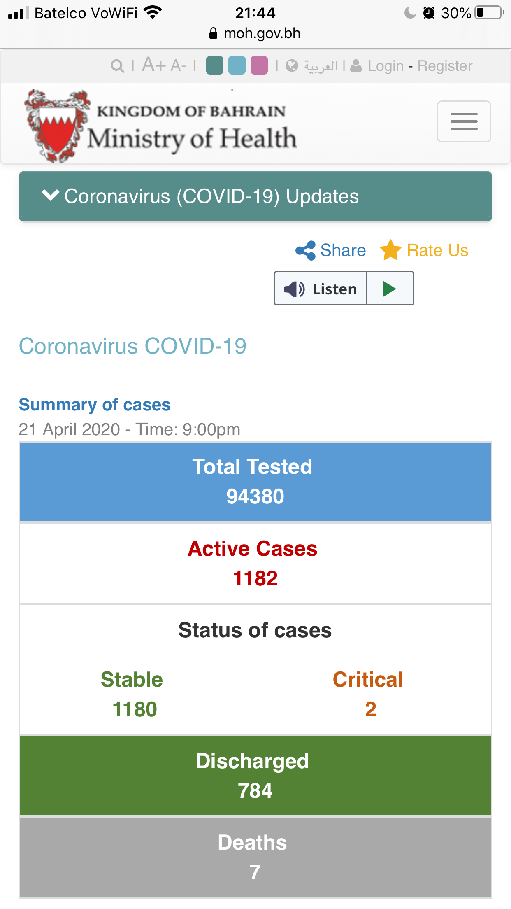
Task: Open the hamburger navigation menu
Action: point(464,121)
